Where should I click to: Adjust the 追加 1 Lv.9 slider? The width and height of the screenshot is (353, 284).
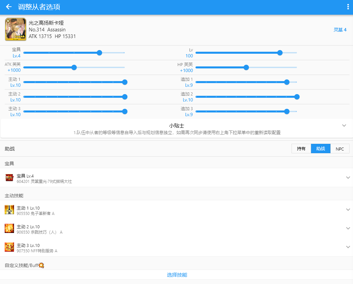point(246,82)
